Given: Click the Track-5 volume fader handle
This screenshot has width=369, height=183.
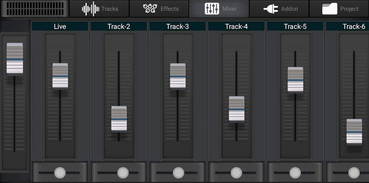Looking at the screenshot, I should tap(295, 80).
